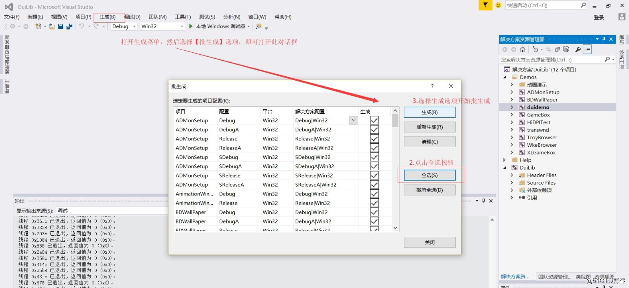Open the 帮助(H) menu
This screenshot has width=629, height=288.
point(283,17)
